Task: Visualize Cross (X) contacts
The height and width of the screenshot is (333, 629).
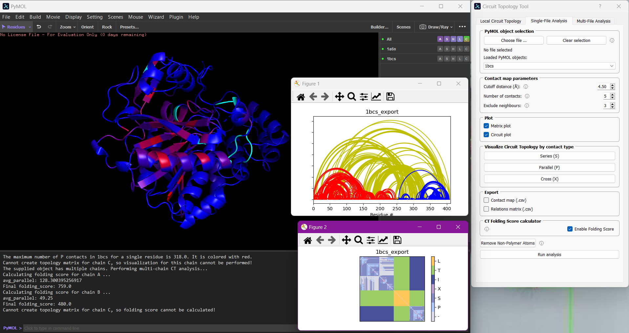Action: [x=549, y=179]
